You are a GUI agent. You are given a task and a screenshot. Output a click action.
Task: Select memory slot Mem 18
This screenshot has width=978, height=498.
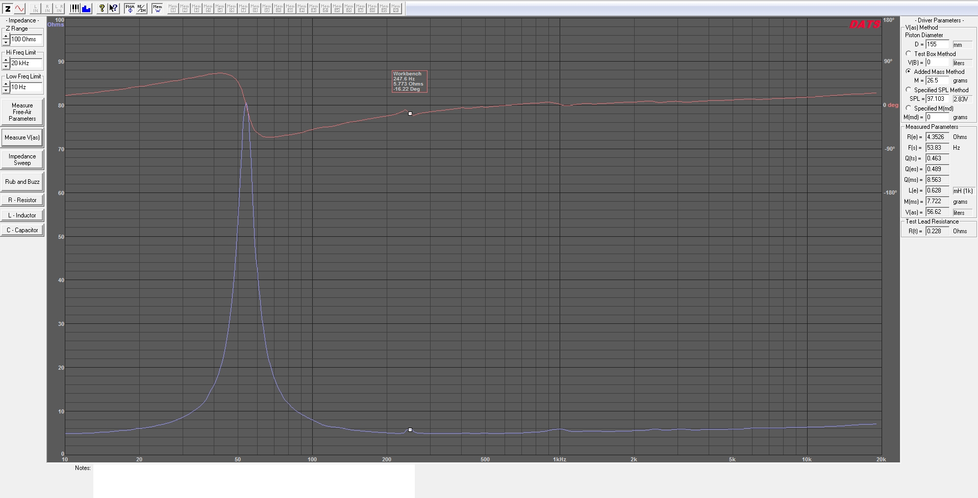[372, 8]
